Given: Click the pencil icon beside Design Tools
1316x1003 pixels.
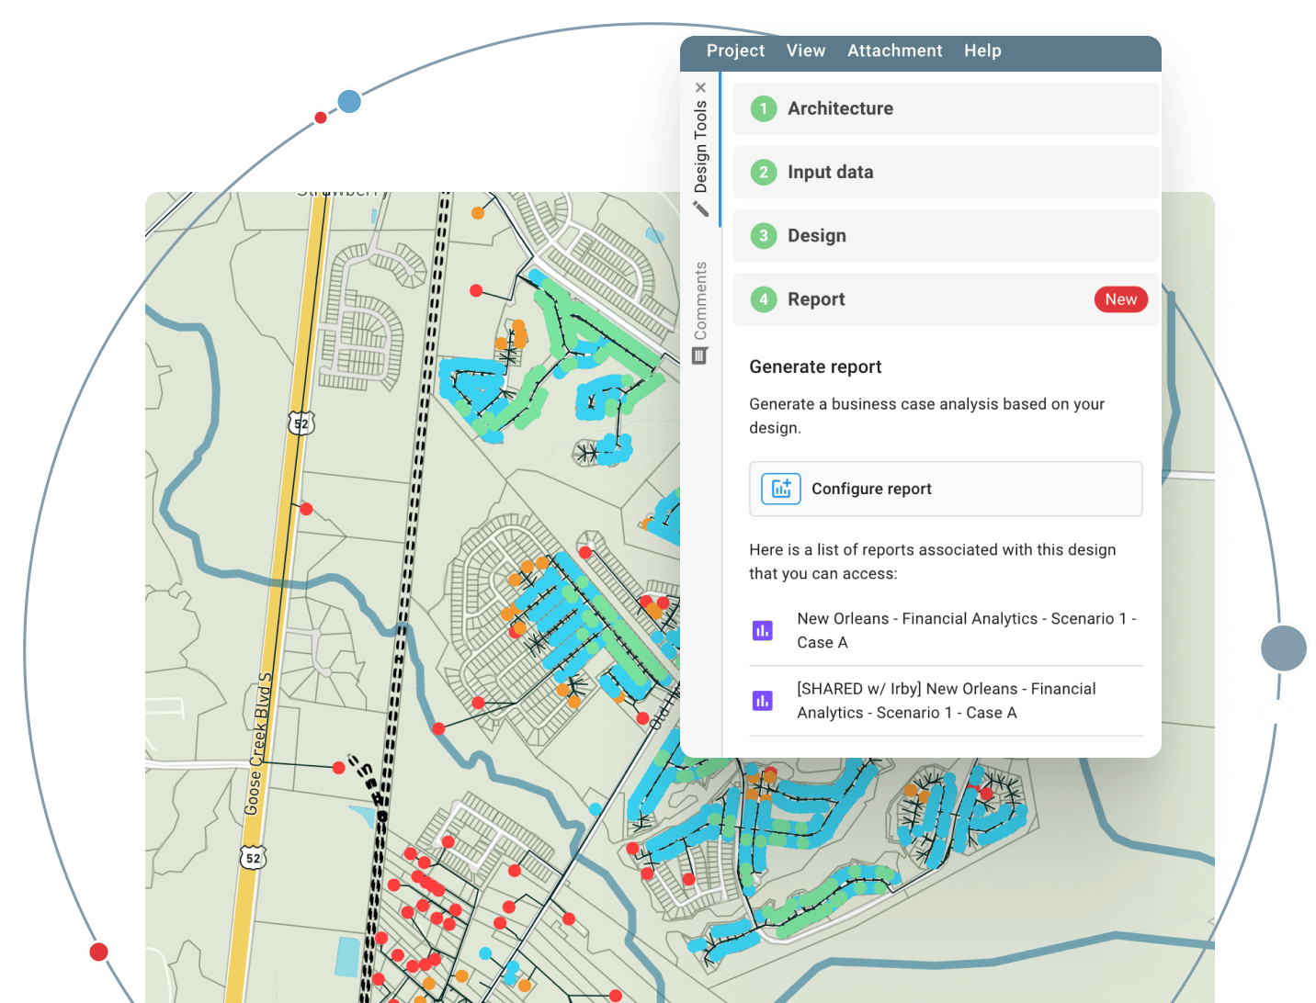Looking at the screenshot, I should click(x=701, y=209).
